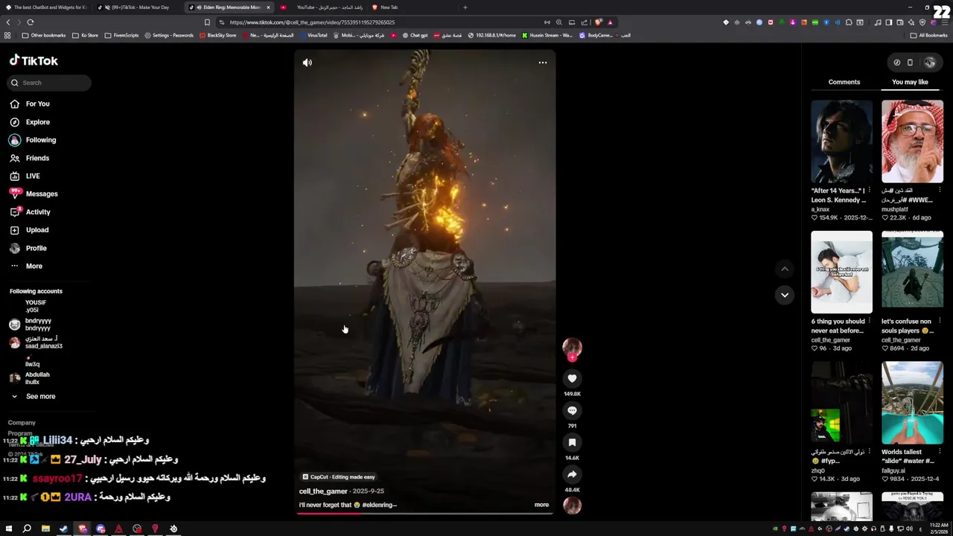Open options for the Leon S. Kennedy video
The width and height of the screenshot is (953, 536).
pos(869,191)
